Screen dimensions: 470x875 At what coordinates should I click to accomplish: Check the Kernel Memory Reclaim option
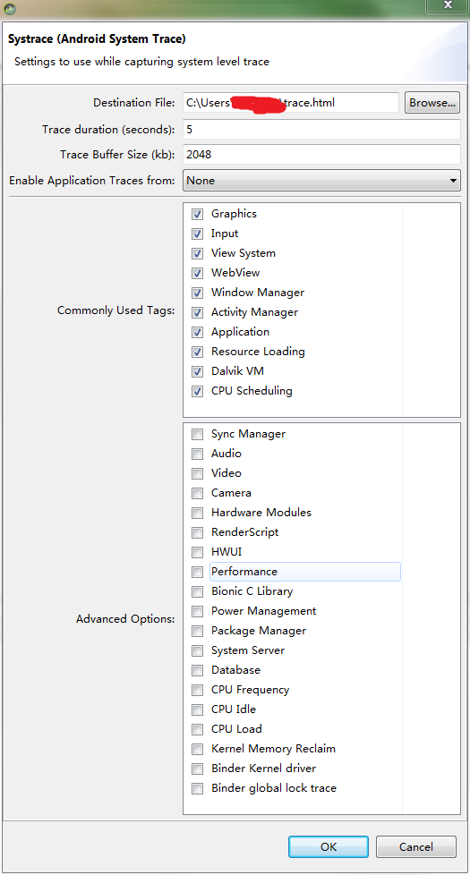tap(197, 749)
